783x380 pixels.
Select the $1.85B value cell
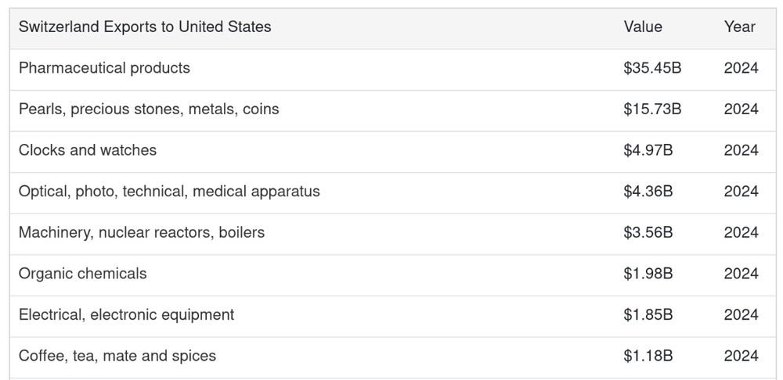point(648,314)
